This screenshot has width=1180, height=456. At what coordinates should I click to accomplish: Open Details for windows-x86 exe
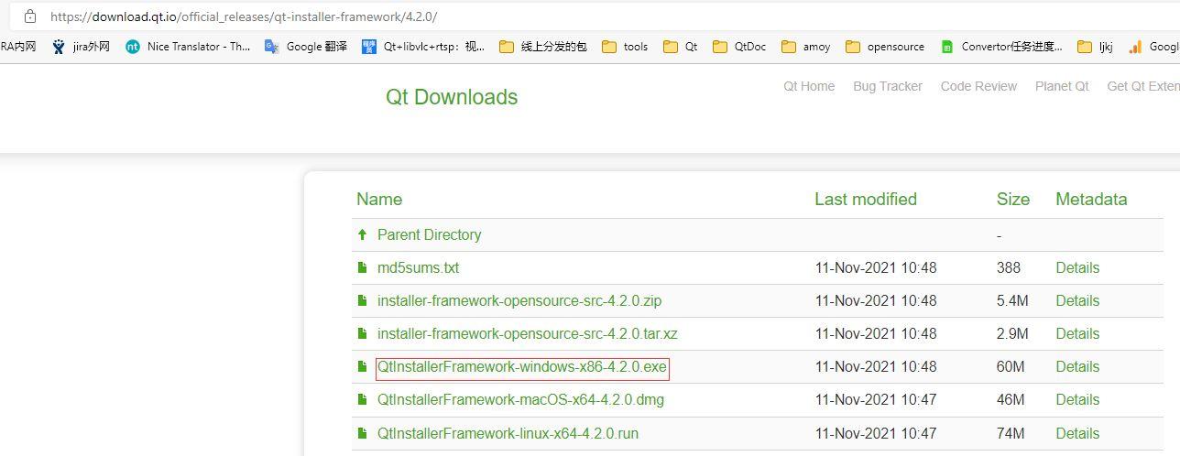(1077, 367)
